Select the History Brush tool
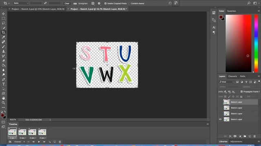Screen dimensions: 261x146 tap(3, 56)
